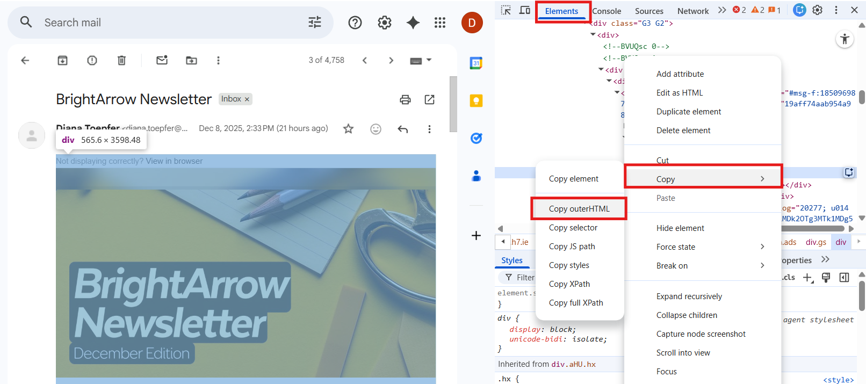
Task: Click the errors count indicator
Action: (739, 10)
